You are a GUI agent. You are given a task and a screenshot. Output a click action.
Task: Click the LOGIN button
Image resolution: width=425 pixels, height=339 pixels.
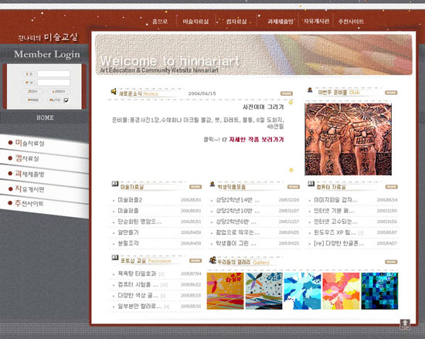tap(59, 91)
